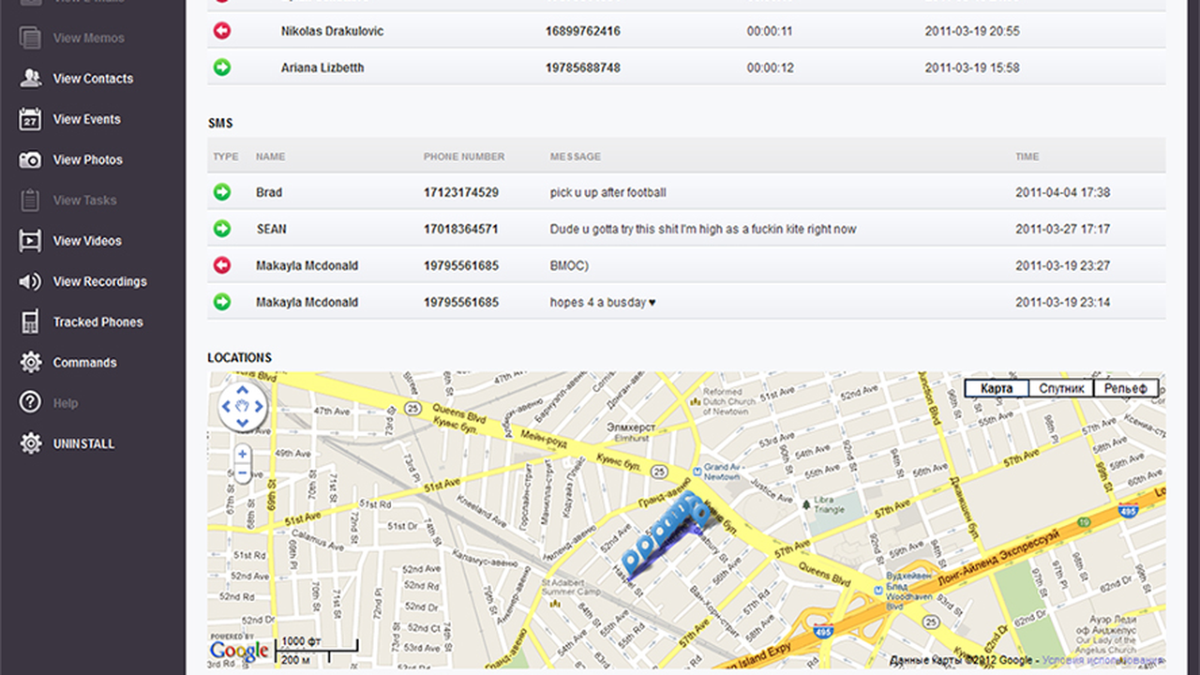1200x675 pixels.
Task: Zoom in with the map plus button
Action: (x=241, y=454)
